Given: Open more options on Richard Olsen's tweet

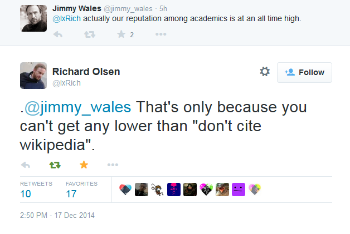Looking at the screenshot, I should [x=113, y=165].
